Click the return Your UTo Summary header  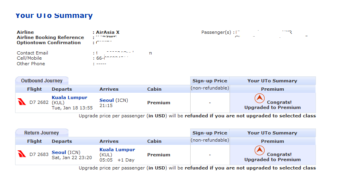click(272, 133)
